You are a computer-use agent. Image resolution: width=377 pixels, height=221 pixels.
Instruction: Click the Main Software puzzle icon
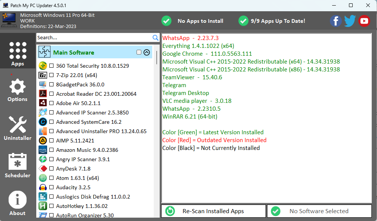coord(45,52)
